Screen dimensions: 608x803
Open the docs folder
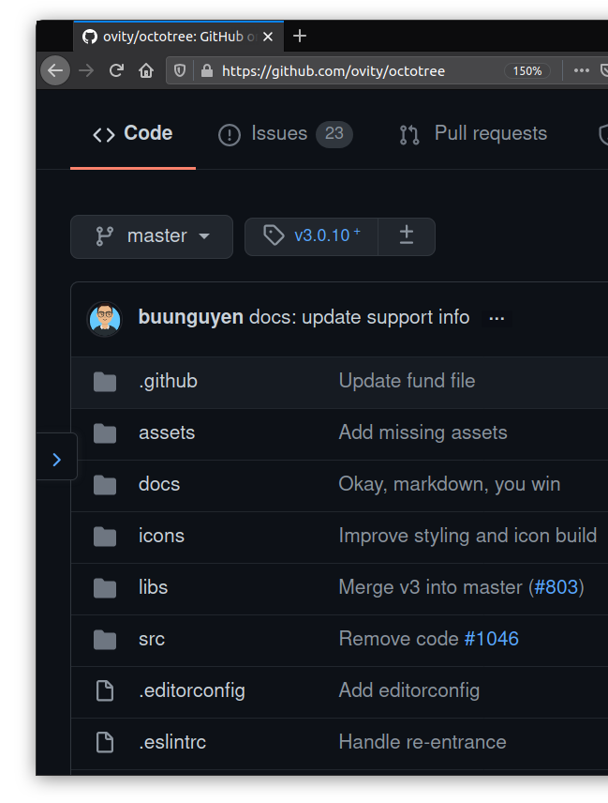coord(159,484)
